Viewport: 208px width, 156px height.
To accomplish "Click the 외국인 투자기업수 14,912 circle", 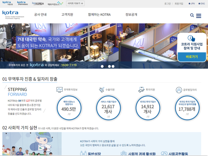I will click(x=148, y=108).
